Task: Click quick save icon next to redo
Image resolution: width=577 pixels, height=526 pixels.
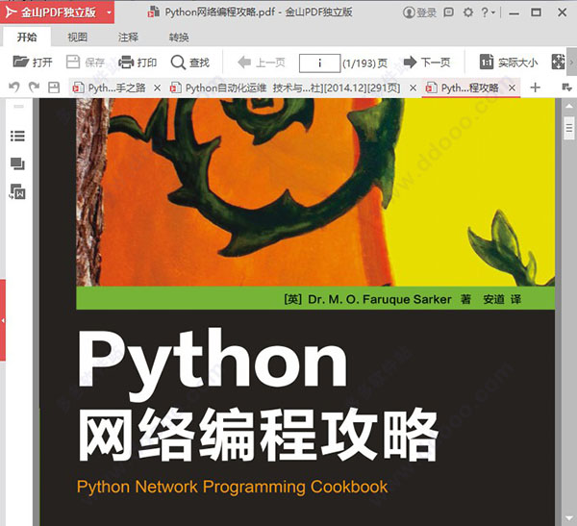Action: click(54, 88)
